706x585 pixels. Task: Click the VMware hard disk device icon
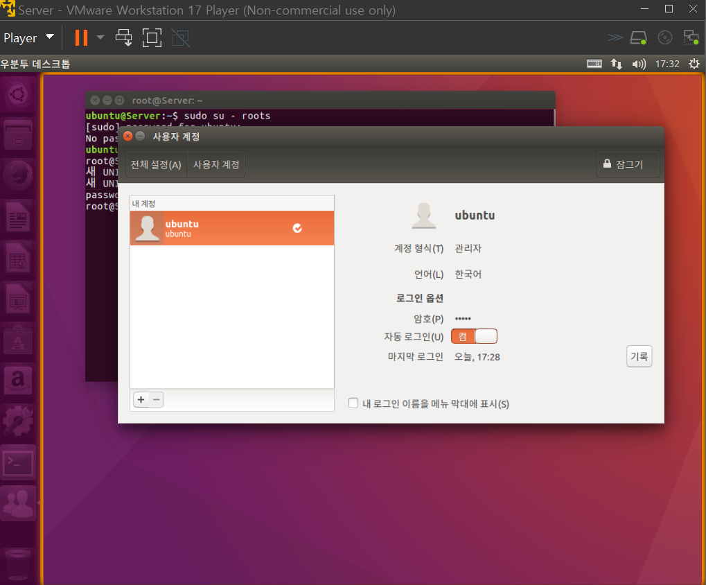639,38
